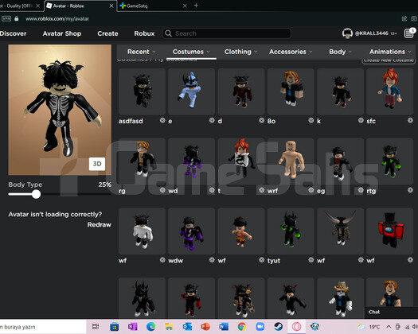The image size is (418, 334).
Task: Select the wf red crewmate costume thumbnail
Action: pos(390,231)
